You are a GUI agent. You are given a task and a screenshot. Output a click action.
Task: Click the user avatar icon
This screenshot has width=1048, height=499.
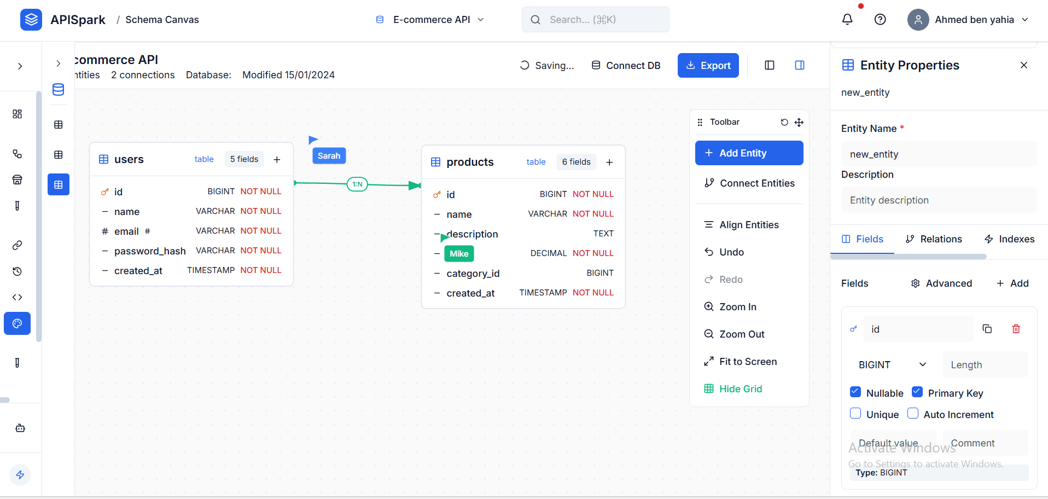point(918,20)
